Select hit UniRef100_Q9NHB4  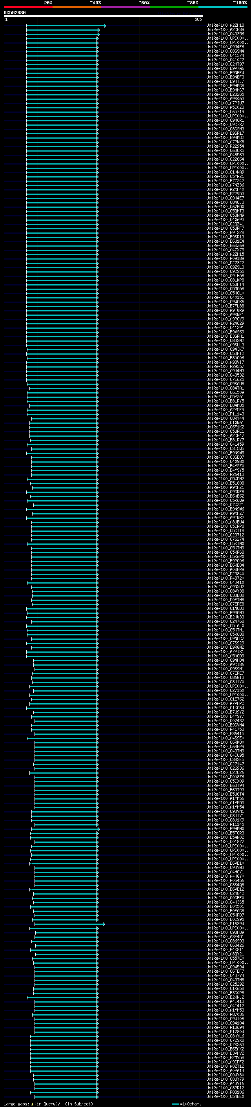[x=225, y=661]
